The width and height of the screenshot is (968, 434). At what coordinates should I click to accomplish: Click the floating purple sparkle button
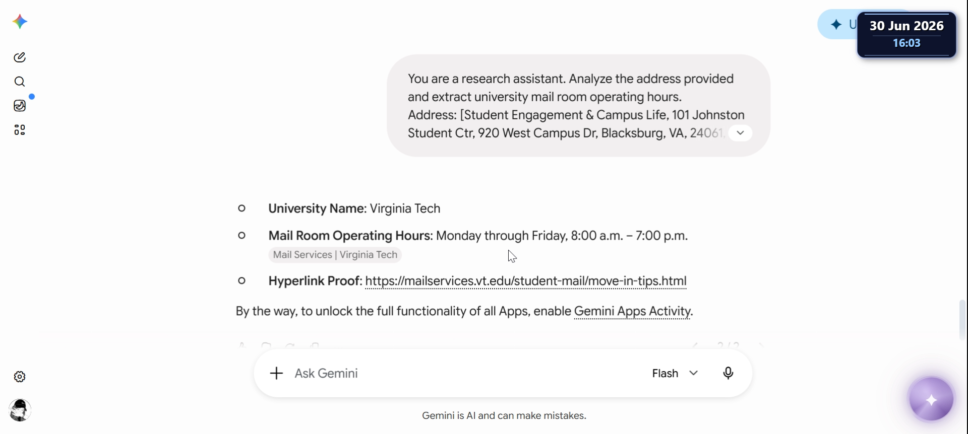pyautogui.click(x=931, y=400)
